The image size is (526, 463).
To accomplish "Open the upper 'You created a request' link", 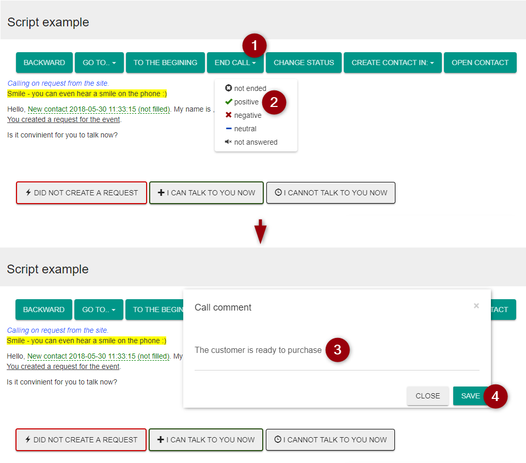I will 63,119.
